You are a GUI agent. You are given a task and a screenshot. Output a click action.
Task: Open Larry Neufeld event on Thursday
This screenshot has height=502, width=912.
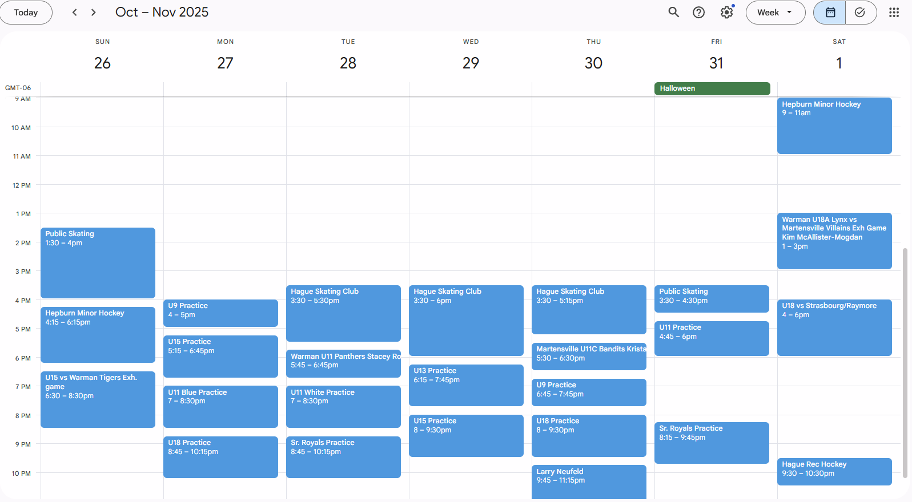(x=589, y=481)
